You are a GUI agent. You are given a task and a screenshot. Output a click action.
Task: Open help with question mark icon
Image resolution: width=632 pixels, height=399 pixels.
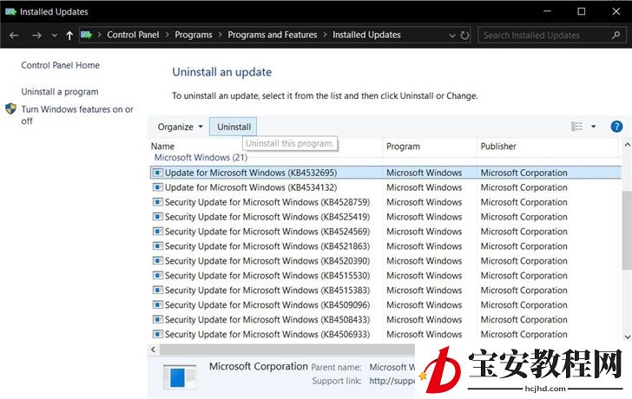click(x=616, y=127)
